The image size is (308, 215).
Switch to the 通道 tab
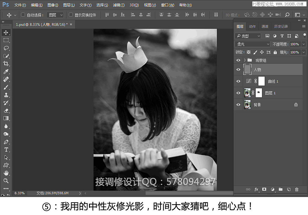265,26
